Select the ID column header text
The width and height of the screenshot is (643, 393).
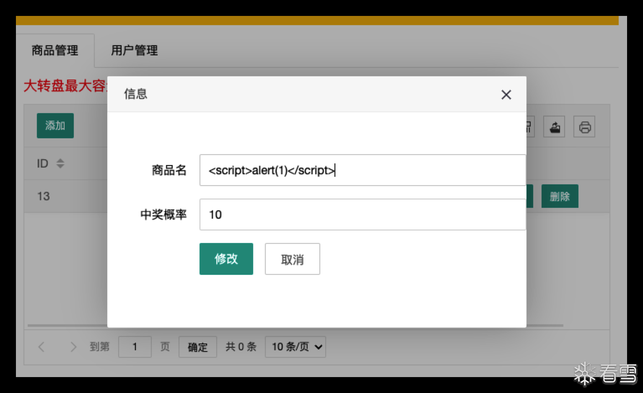pyautogui.click(x=42, y=163)
